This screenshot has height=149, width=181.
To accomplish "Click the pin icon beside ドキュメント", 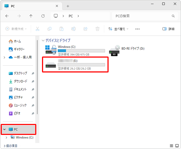I will point(33,90).
